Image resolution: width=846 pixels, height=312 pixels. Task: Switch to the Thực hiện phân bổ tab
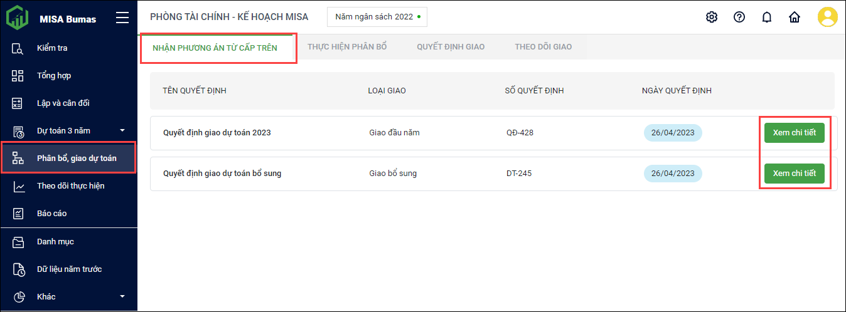(x=347, y=47)
